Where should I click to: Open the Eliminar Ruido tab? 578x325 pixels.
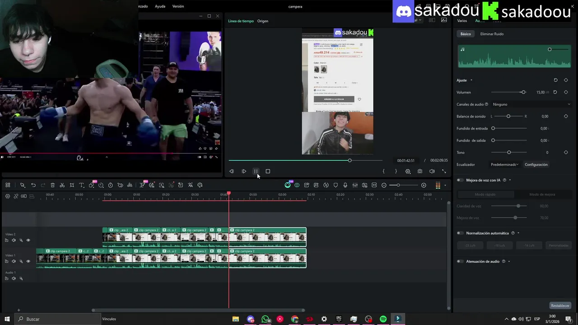(492, 34)
